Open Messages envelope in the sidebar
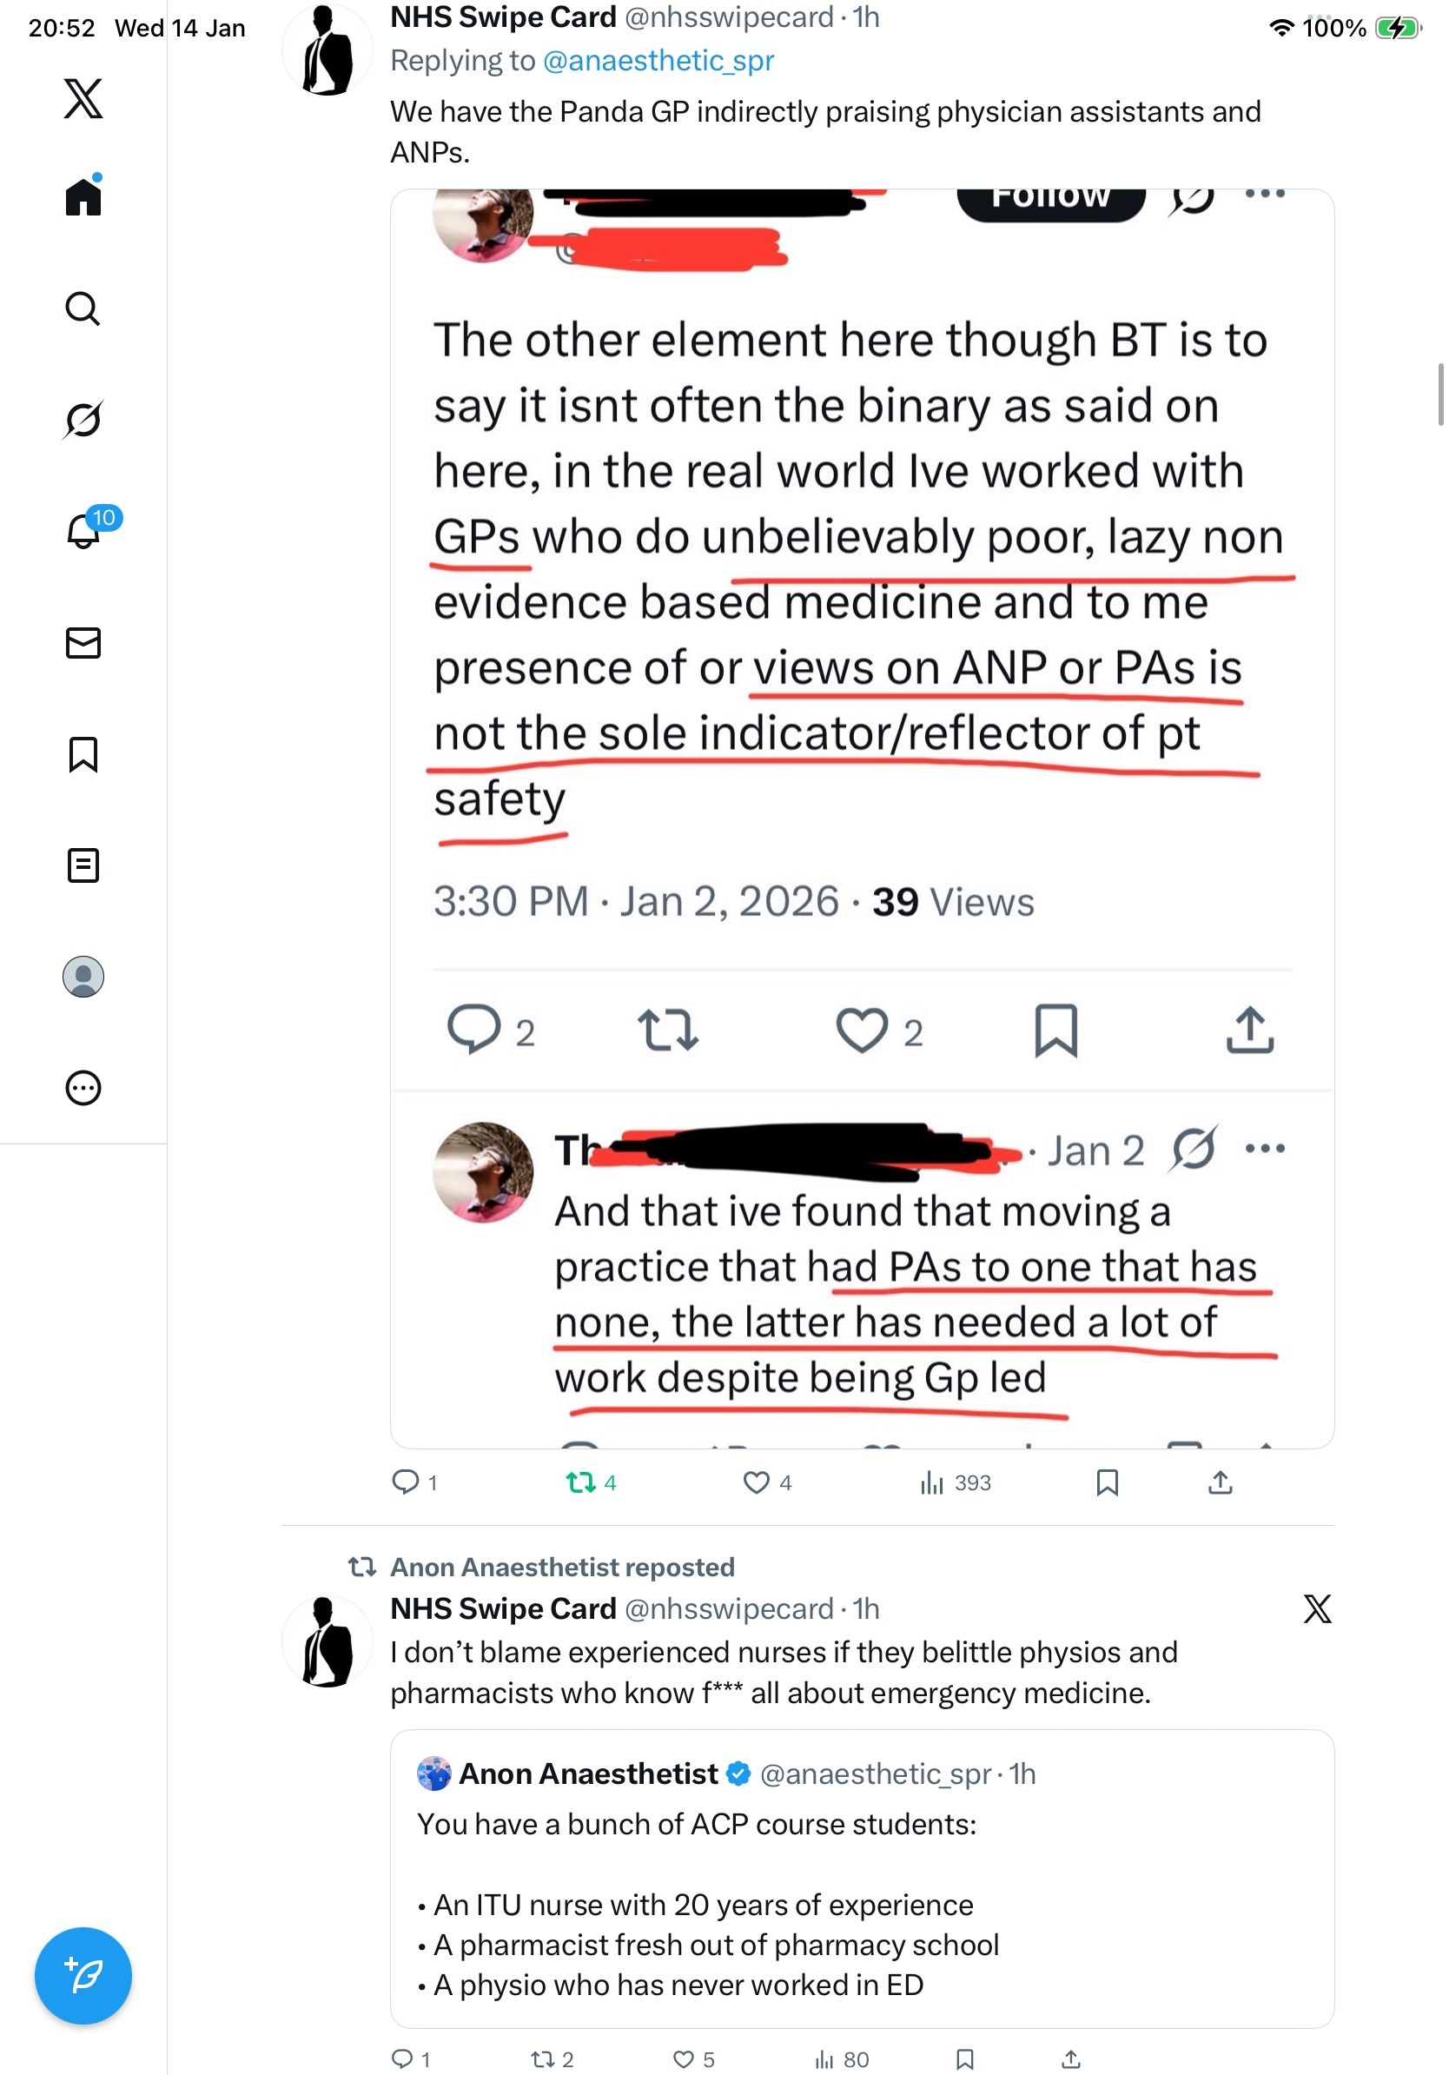 pos(83,642)
